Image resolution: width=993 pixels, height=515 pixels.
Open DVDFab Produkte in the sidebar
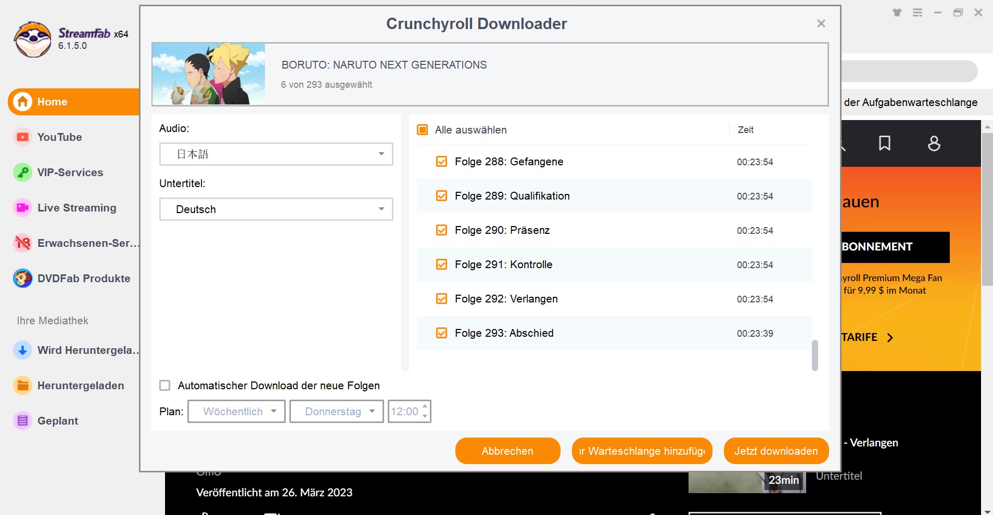(84, 279)
